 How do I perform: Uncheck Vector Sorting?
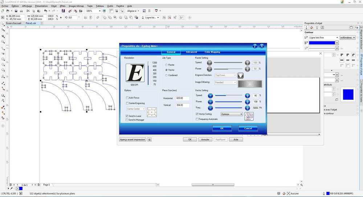pyautogui.click(x=197, y=114)
